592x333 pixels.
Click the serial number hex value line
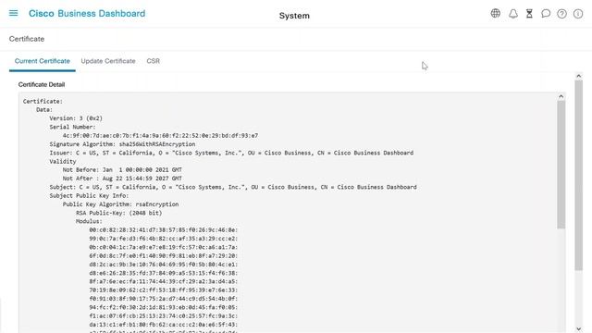[x=160, y=136]
